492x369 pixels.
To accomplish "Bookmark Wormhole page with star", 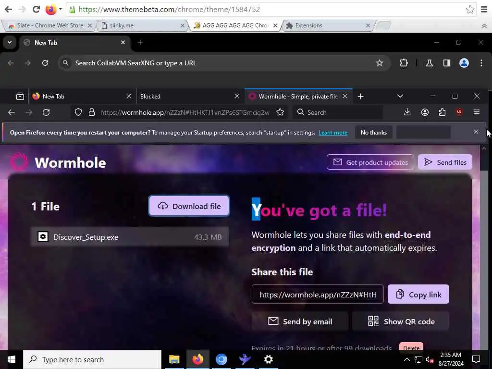I will (280, 112).
